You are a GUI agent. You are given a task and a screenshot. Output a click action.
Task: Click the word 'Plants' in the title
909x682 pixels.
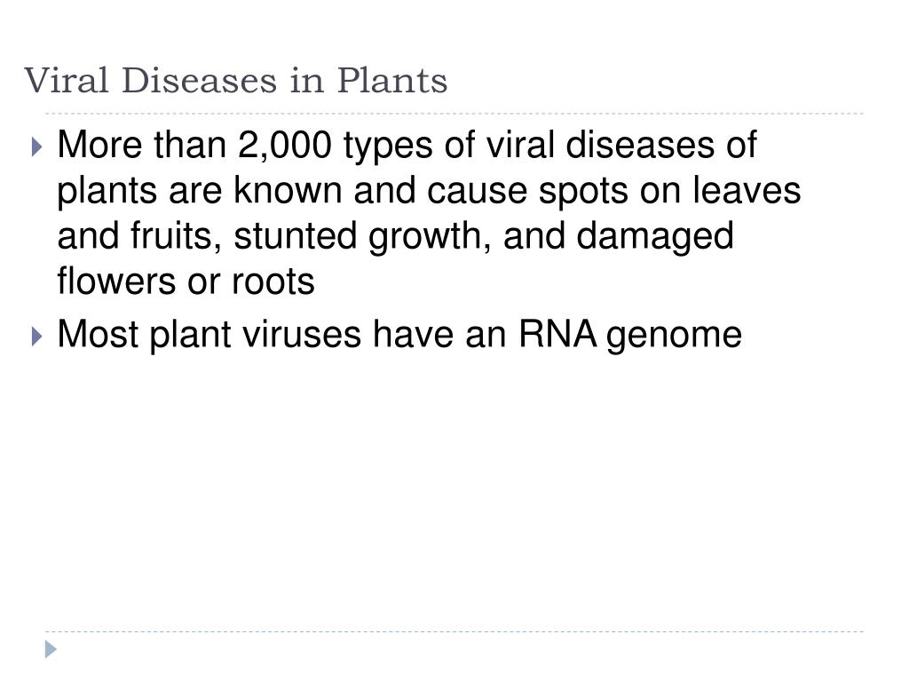point(392,80)
